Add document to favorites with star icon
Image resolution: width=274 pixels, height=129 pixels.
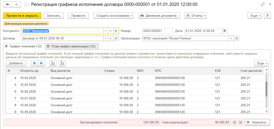[26, 4]
